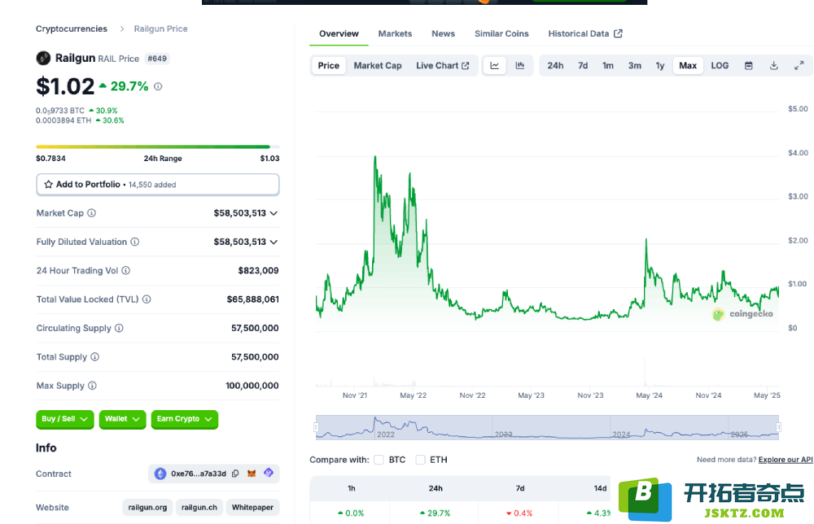
Task: Grab the left handle of chart navigator
Action: 316,427
